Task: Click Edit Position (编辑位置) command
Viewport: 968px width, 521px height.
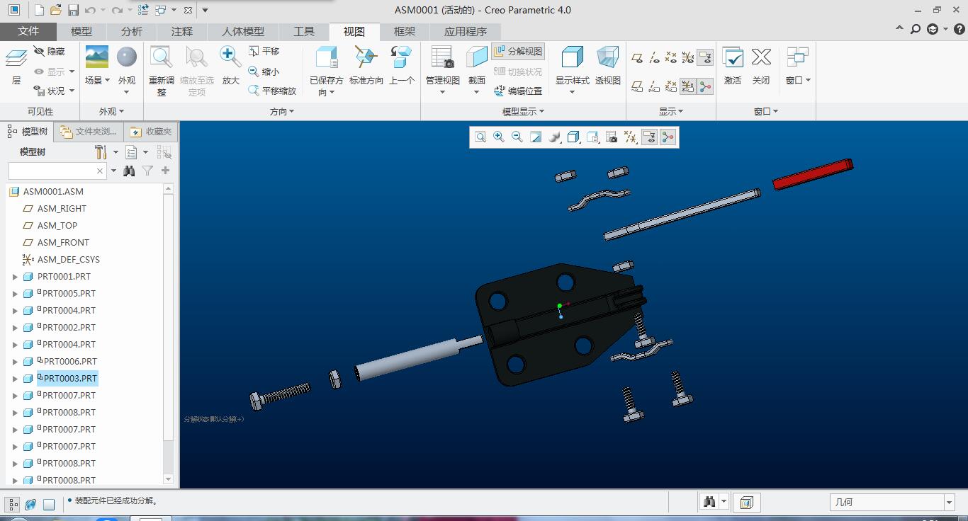Action: 518,91
